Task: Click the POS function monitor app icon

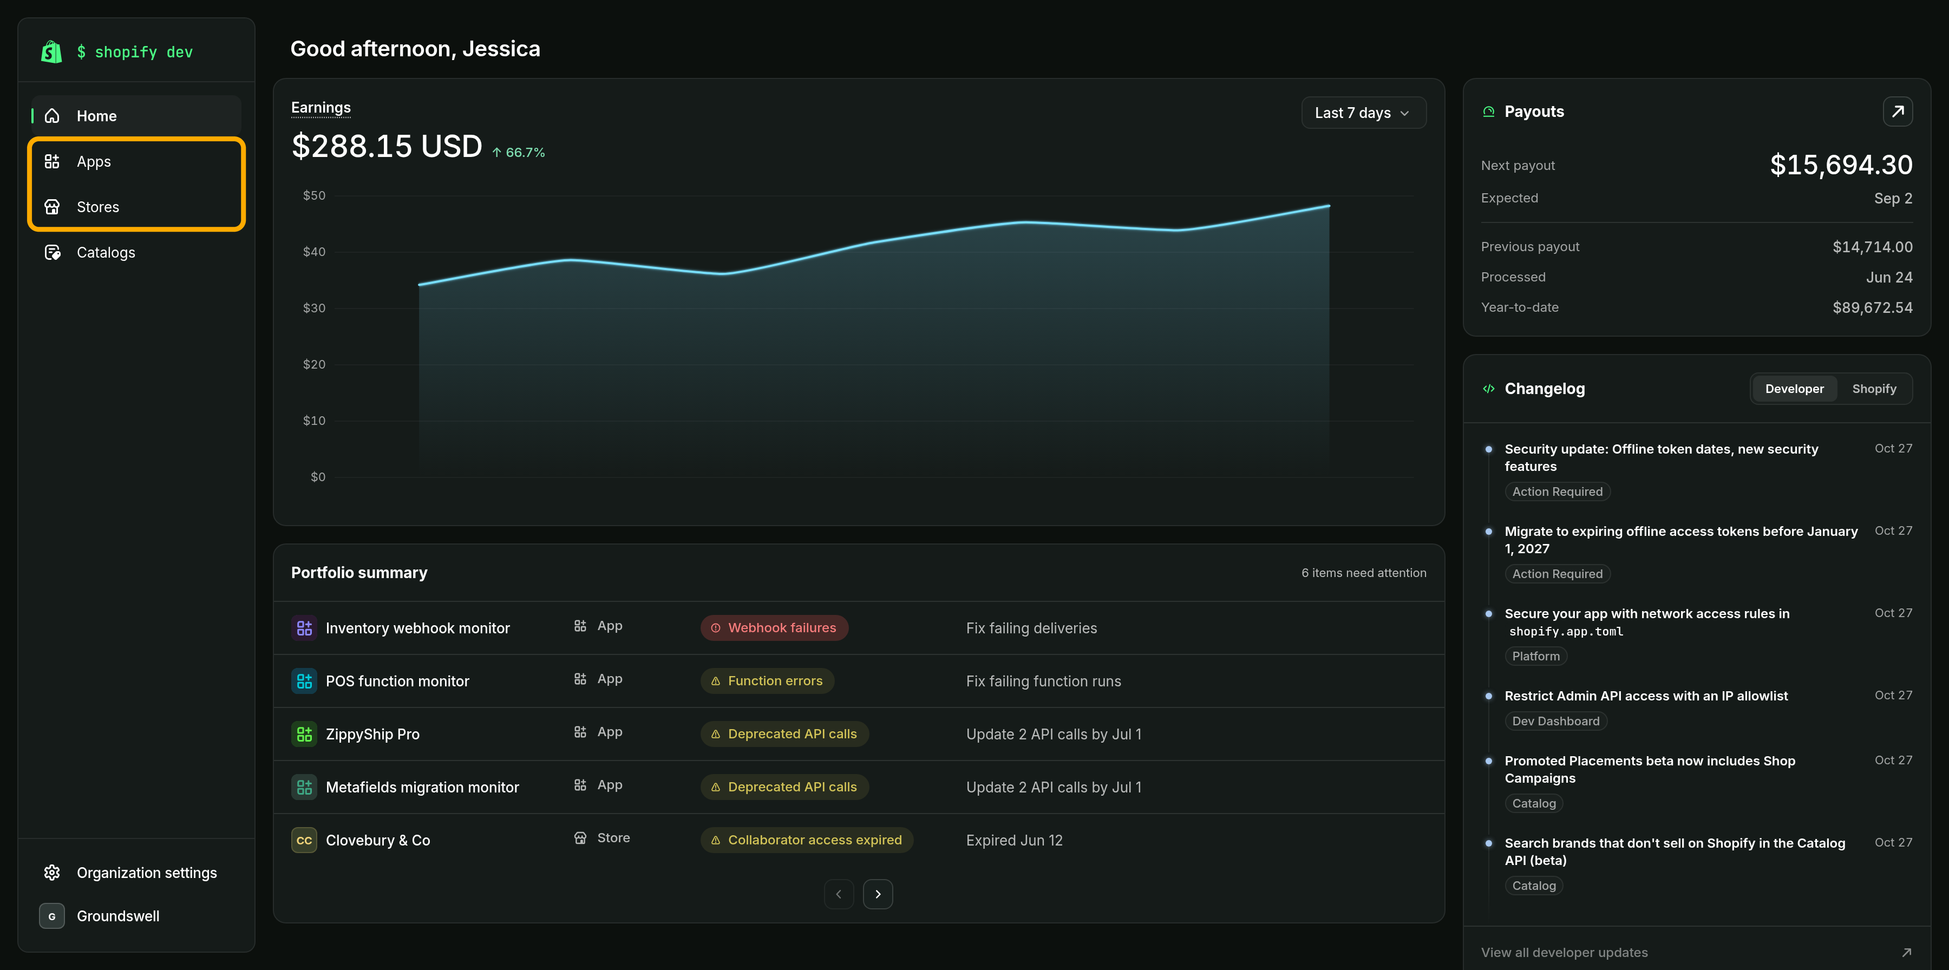Action: click(304, 681)
